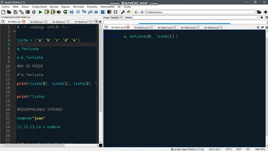
Task: Switch to editor tab Sin título2.py
Action: pos(37,22)
